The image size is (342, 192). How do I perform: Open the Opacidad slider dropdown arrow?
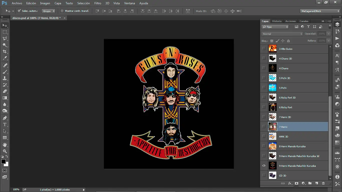click(329, 34)
